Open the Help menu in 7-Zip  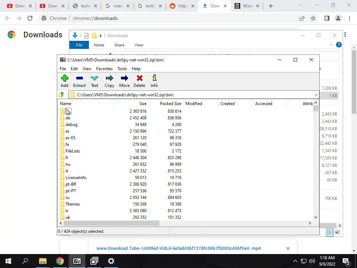[x=136, y=69]
